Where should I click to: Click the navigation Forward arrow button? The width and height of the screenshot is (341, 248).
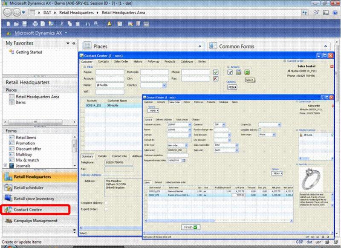pyautogui.click(x=17, y=13)
